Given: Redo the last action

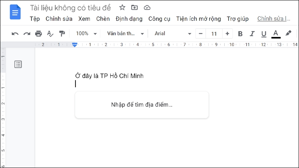Looking at the screenshot, I should pyautogui.click(x=27, y=34).
